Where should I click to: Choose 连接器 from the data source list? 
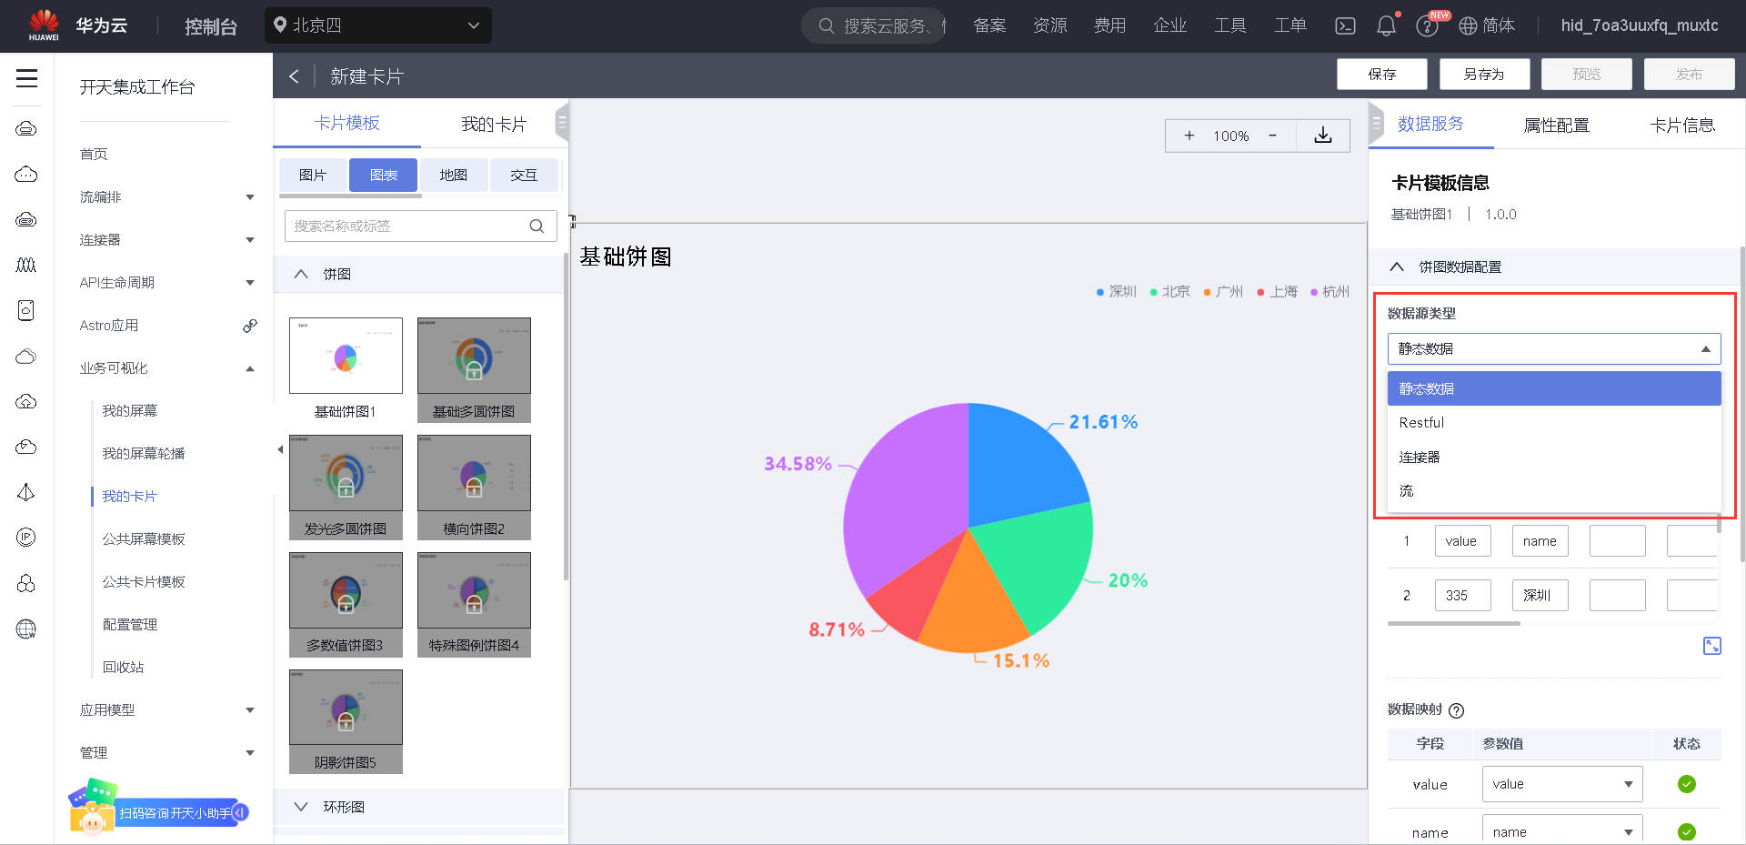coord(1554,458)
